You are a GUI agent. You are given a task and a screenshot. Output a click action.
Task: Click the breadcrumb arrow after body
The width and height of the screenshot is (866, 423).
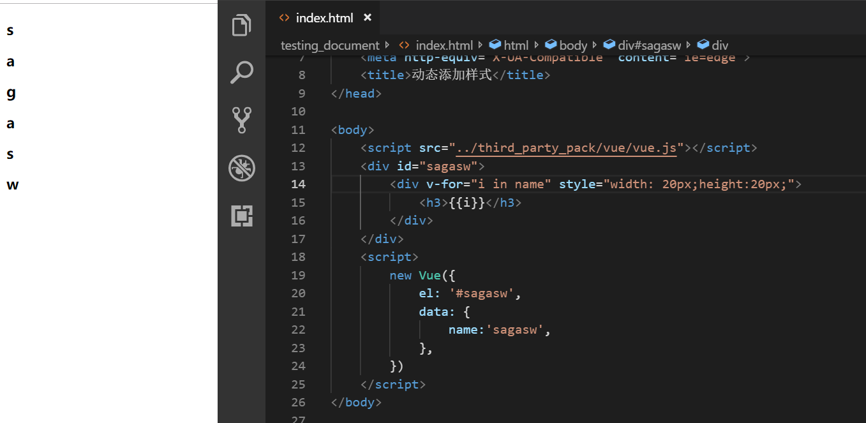point(594,45)
